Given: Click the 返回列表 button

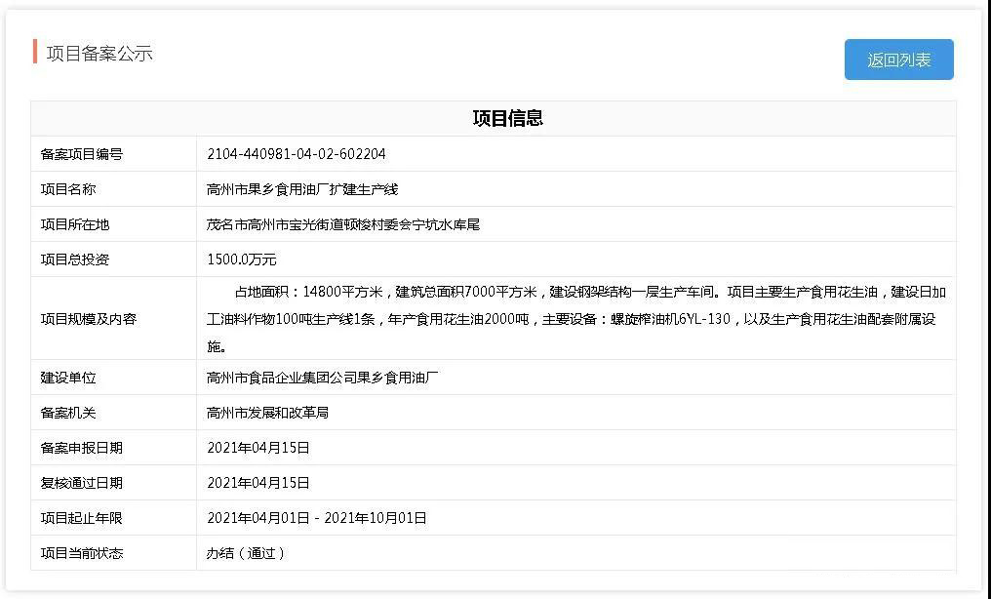Looking at the screenshot, I should coord(898,60).
